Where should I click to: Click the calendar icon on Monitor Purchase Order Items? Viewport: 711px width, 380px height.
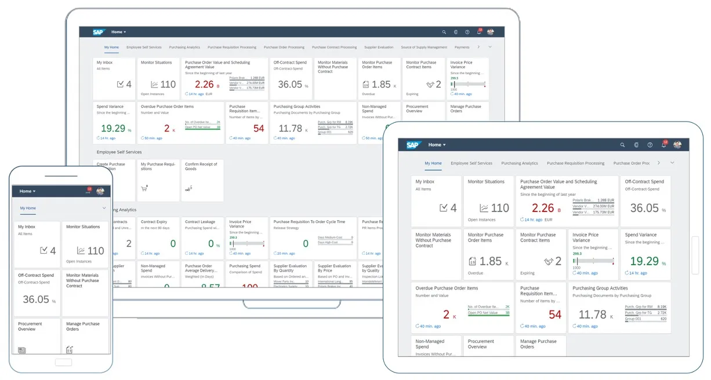point(366,84)
